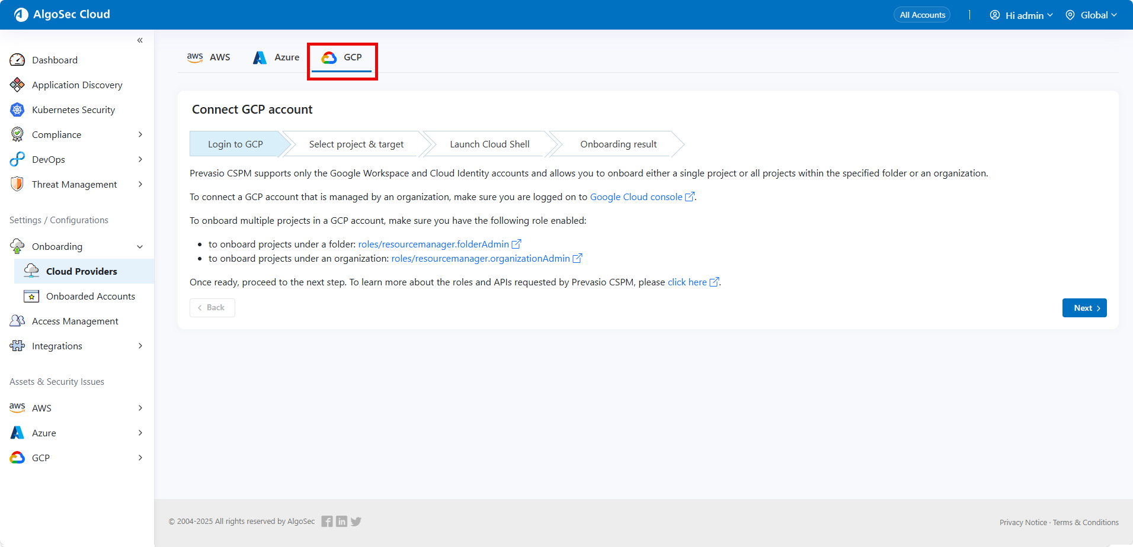1133x547 pixels.
Task: Expand the Integrations menu chevron
Action: [x=140, y=346]
